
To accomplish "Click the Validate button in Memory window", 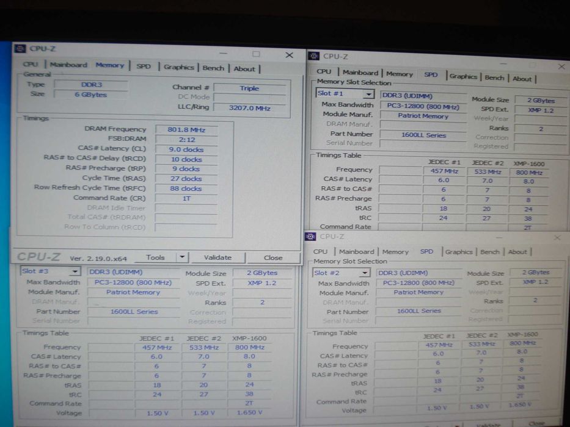I will point(217,257).
